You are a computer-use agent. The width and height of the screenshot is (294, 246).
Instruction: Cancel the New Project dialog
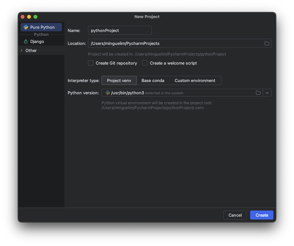pos(235,215)
